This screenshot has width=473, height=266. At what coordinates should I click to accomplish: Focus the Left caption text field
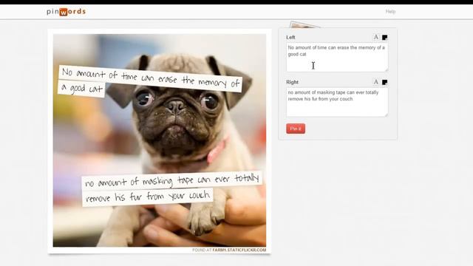(337, 57)
